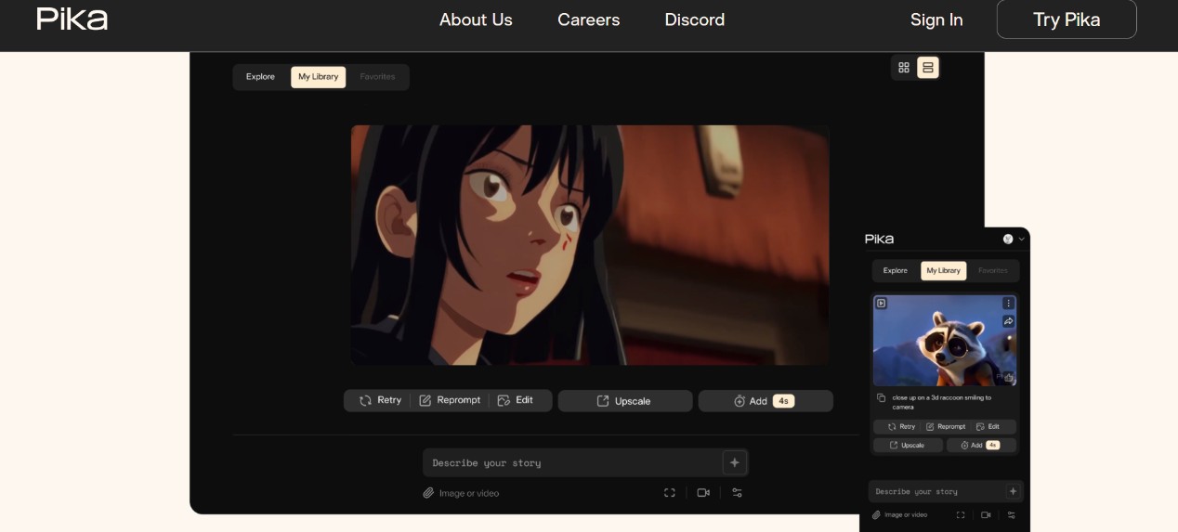Copy the raccoon prompt using the copy icon
The image size is (1178, 532).
click(x=882, y=398)
